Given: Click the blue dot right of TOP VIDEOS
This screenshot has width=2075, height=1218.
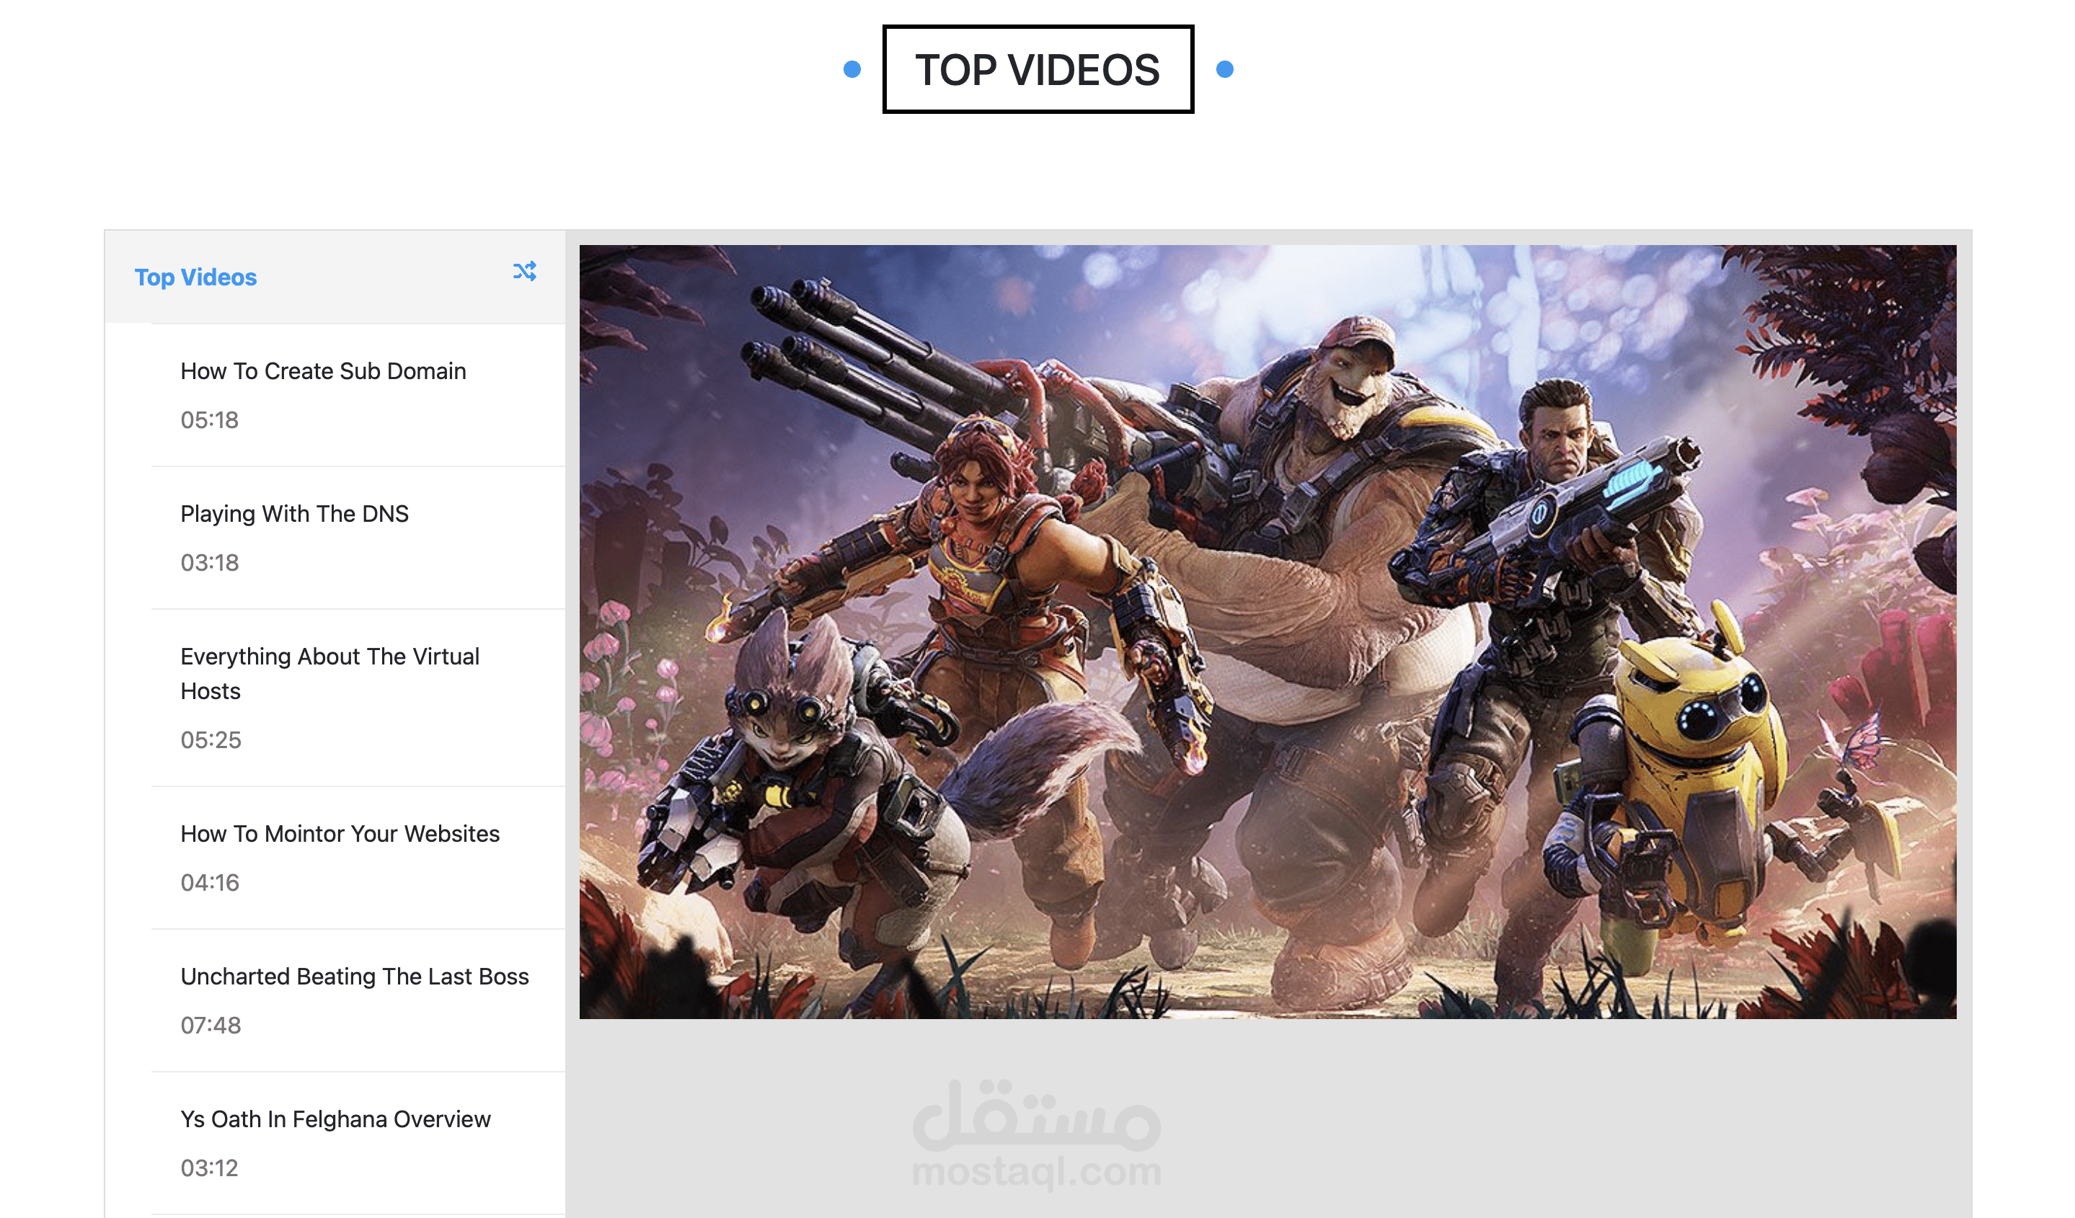Looking at the screenshot, I should click(x=1224, y=69).
